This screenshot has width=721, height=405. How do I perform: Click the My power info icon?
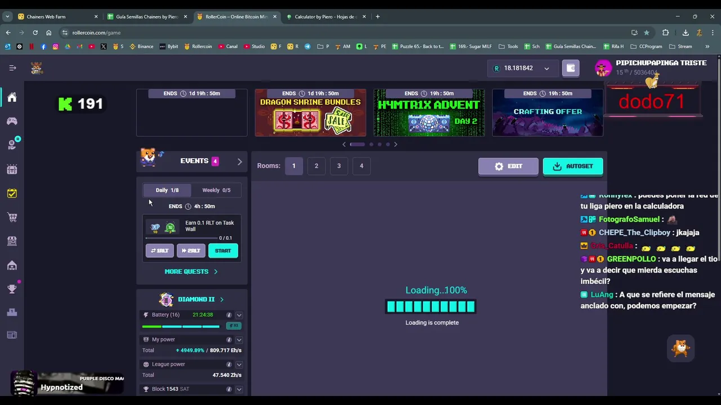pos(229,340)
